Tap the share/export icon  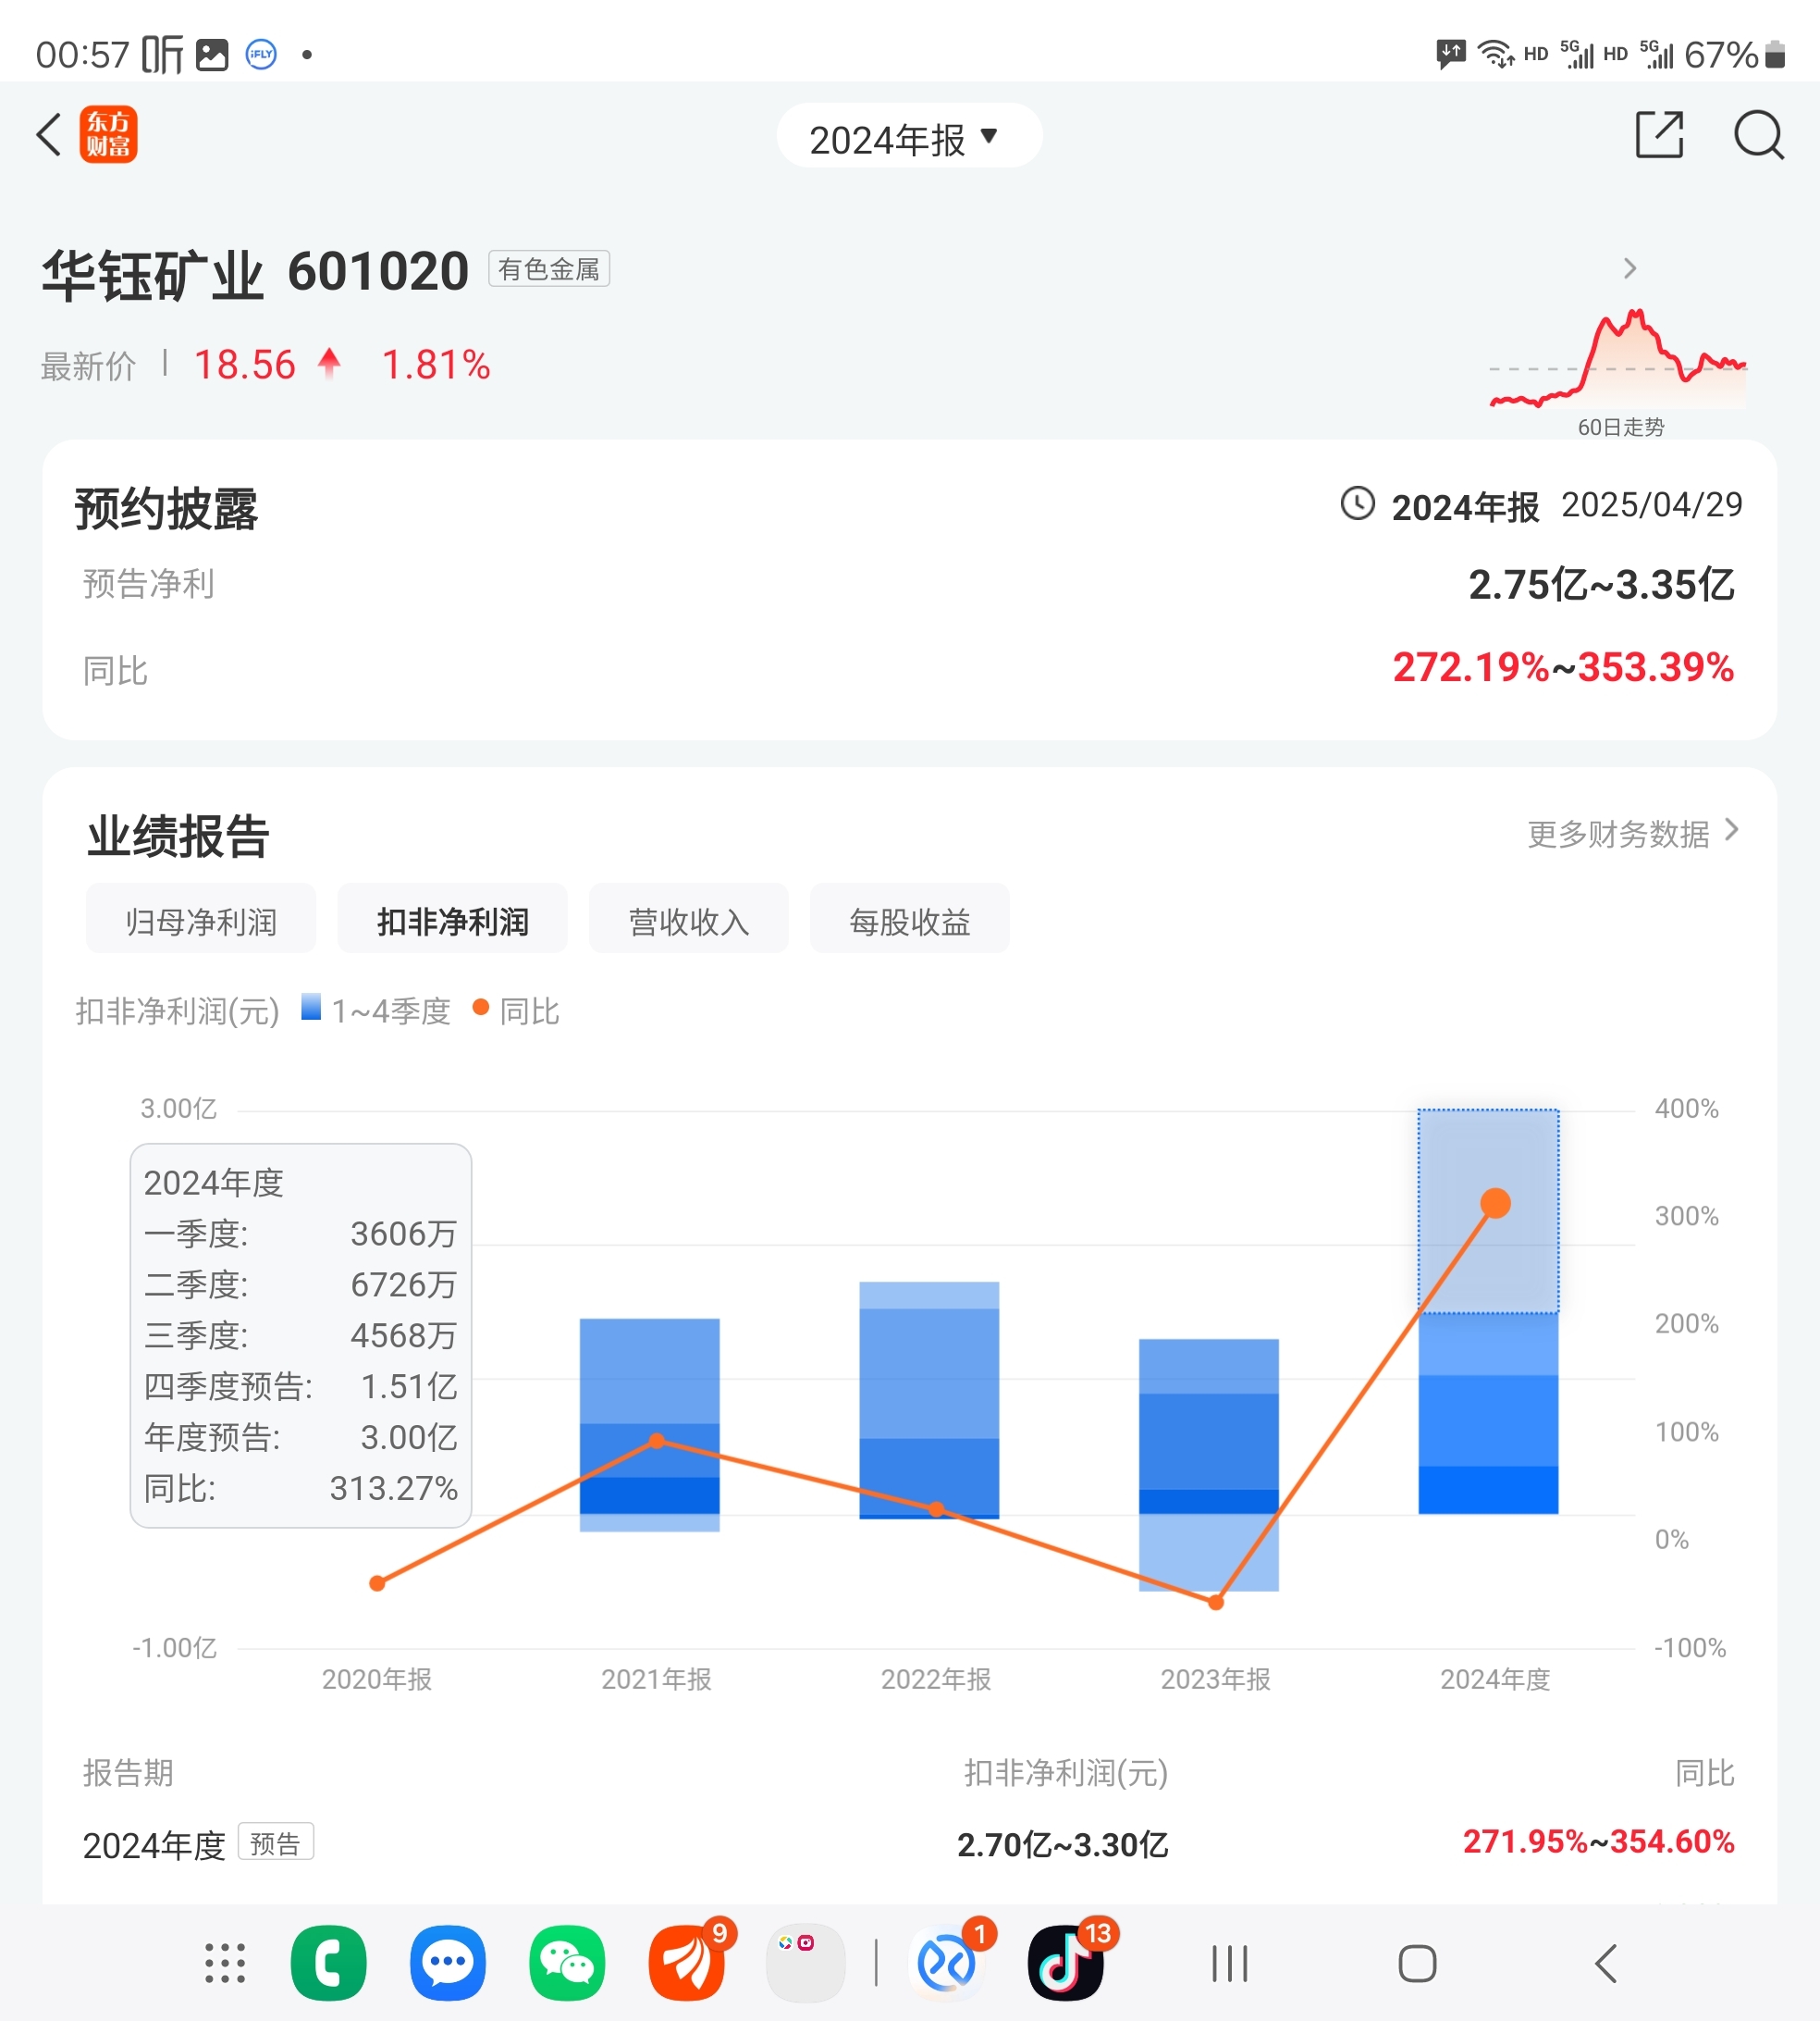[1659, 134]
